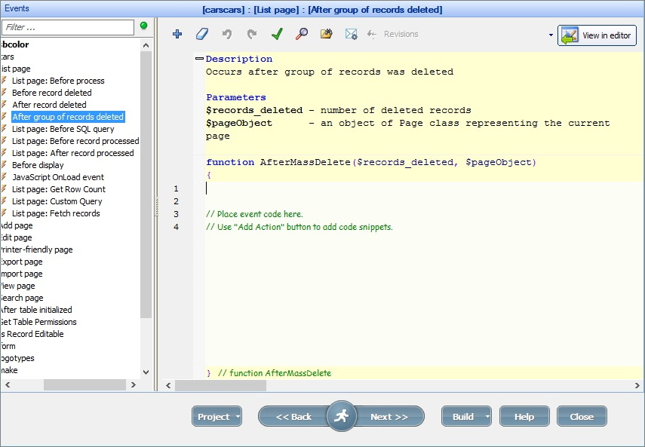This screenshot has height=447, width=645.
Task: Click the eraser icon to clear code
Action: (201, 34)
